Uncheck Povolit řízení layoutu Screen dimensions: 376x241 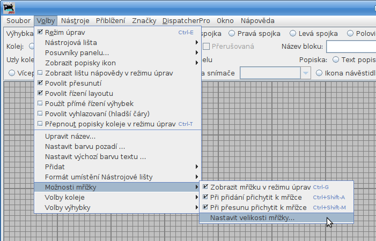(41, 94)
